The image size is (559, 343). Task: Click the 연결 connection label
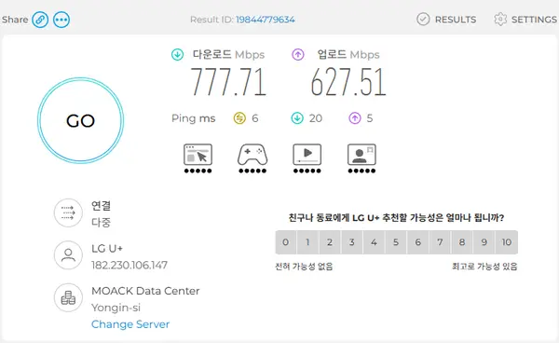click(x=102, y=206)
